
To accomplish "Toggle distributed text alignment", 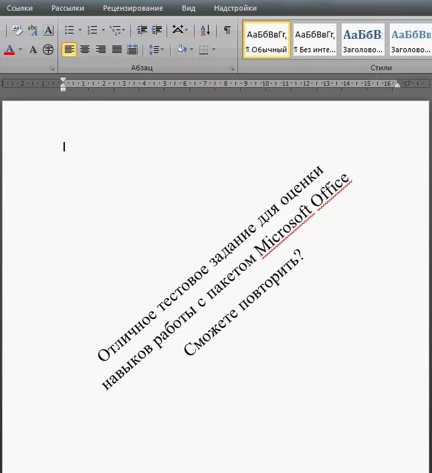I will tap(132, 49).
